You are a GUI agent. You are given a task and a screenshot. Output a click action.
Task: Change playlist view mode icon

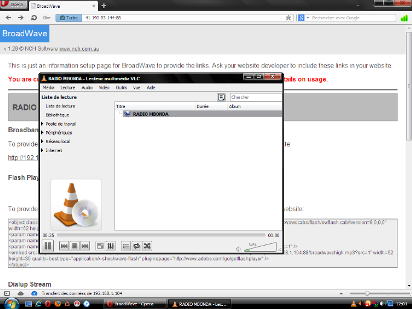(221, 97)
